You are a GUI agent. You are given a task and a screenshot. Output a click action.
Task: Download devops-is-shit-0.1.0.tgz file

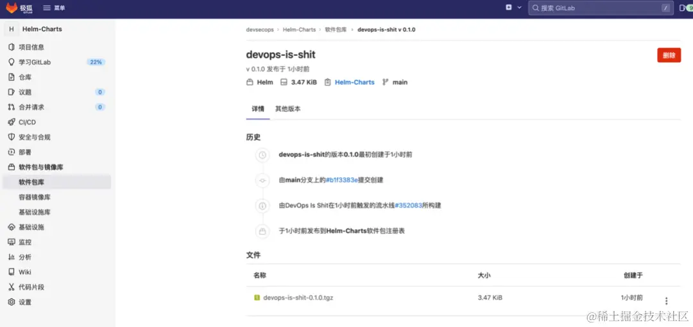[x=298, y=298]
